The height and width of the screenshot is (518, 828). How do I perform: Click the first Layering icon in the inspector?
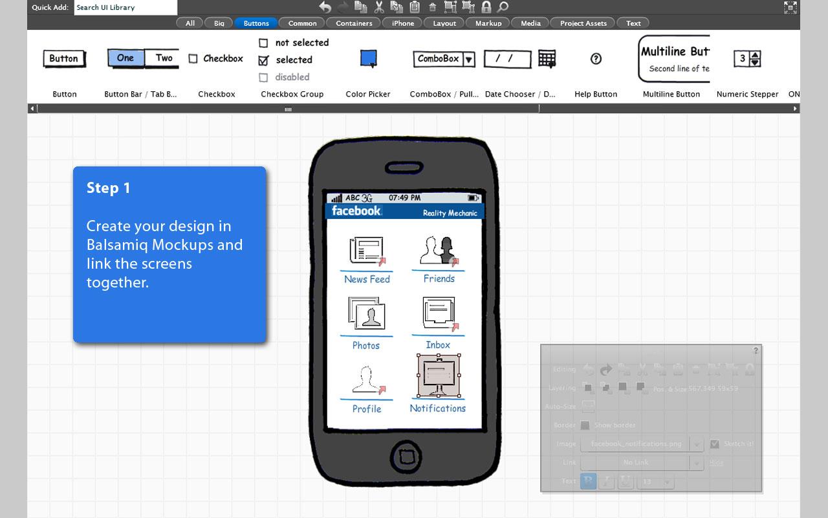tap(588, 387)
